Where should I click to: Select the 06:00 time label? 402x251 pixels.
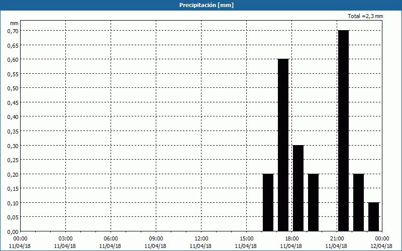point(111,239)
